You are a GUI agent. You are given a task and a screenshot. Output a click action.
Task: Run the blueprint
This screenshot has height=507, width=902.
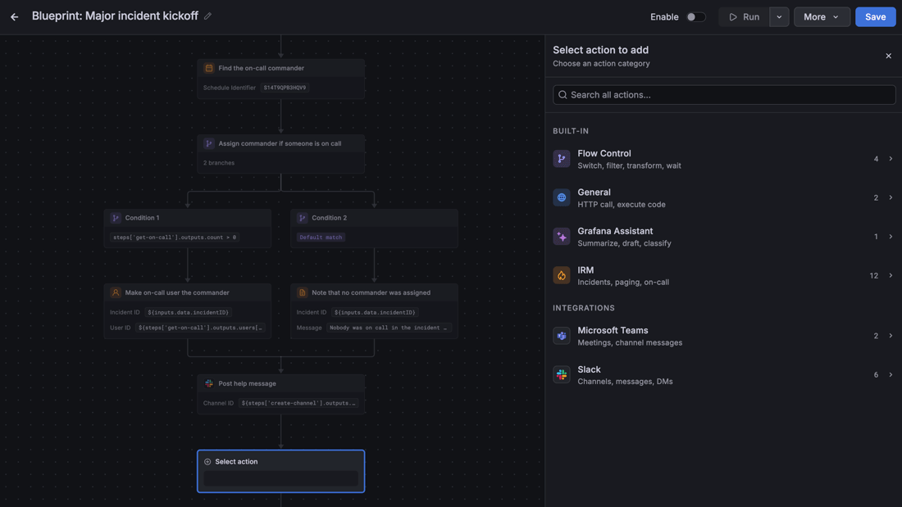745,16
